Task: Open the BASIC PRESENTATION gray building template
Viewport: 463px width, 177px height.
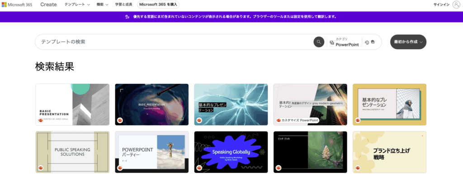Action: (72, 105)
